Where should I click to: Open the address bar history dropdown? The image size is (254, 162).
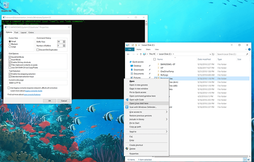click(x=210, y=54)
